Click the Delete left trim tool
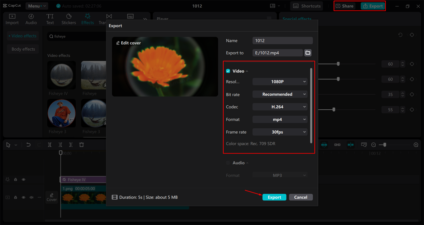The width and height of the screenshot is (424, 225). pos(60,145)
